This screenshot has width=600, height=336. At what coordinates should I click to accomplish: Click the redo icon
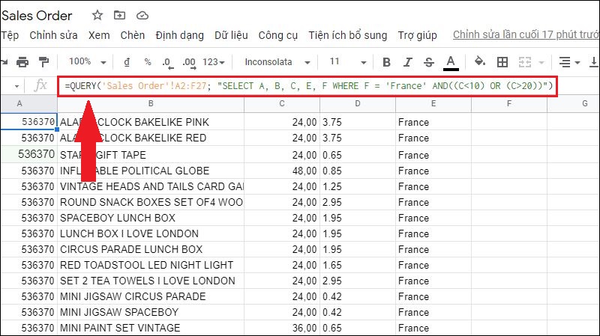4,62
